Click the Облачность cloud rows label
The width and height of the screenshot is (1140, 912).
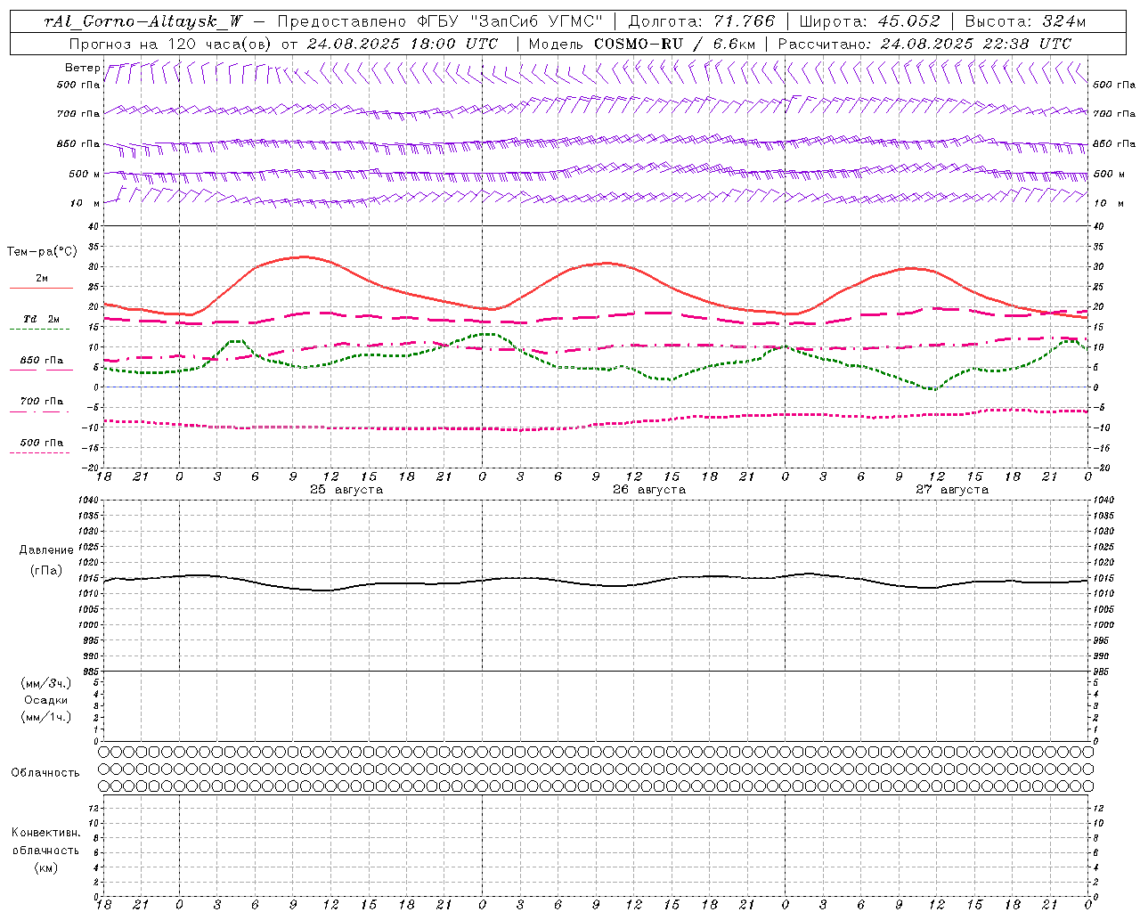(x=45, y=772)
